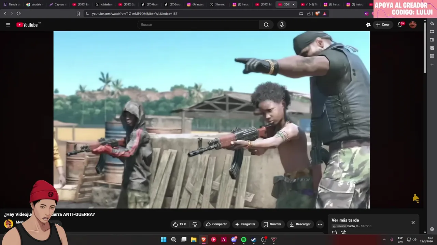This screenshot has width=437, height=245.
Task: Open Brave Shields lion icon
Action: pyautogui.click(x=317, y=14)
